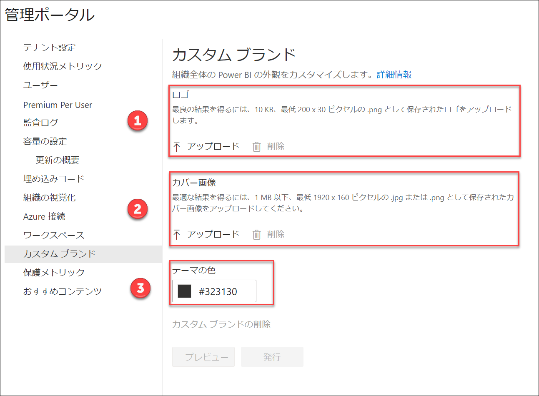The image size is (539, 396).
Task: Click the ロゴ section label
Action: 181,95
